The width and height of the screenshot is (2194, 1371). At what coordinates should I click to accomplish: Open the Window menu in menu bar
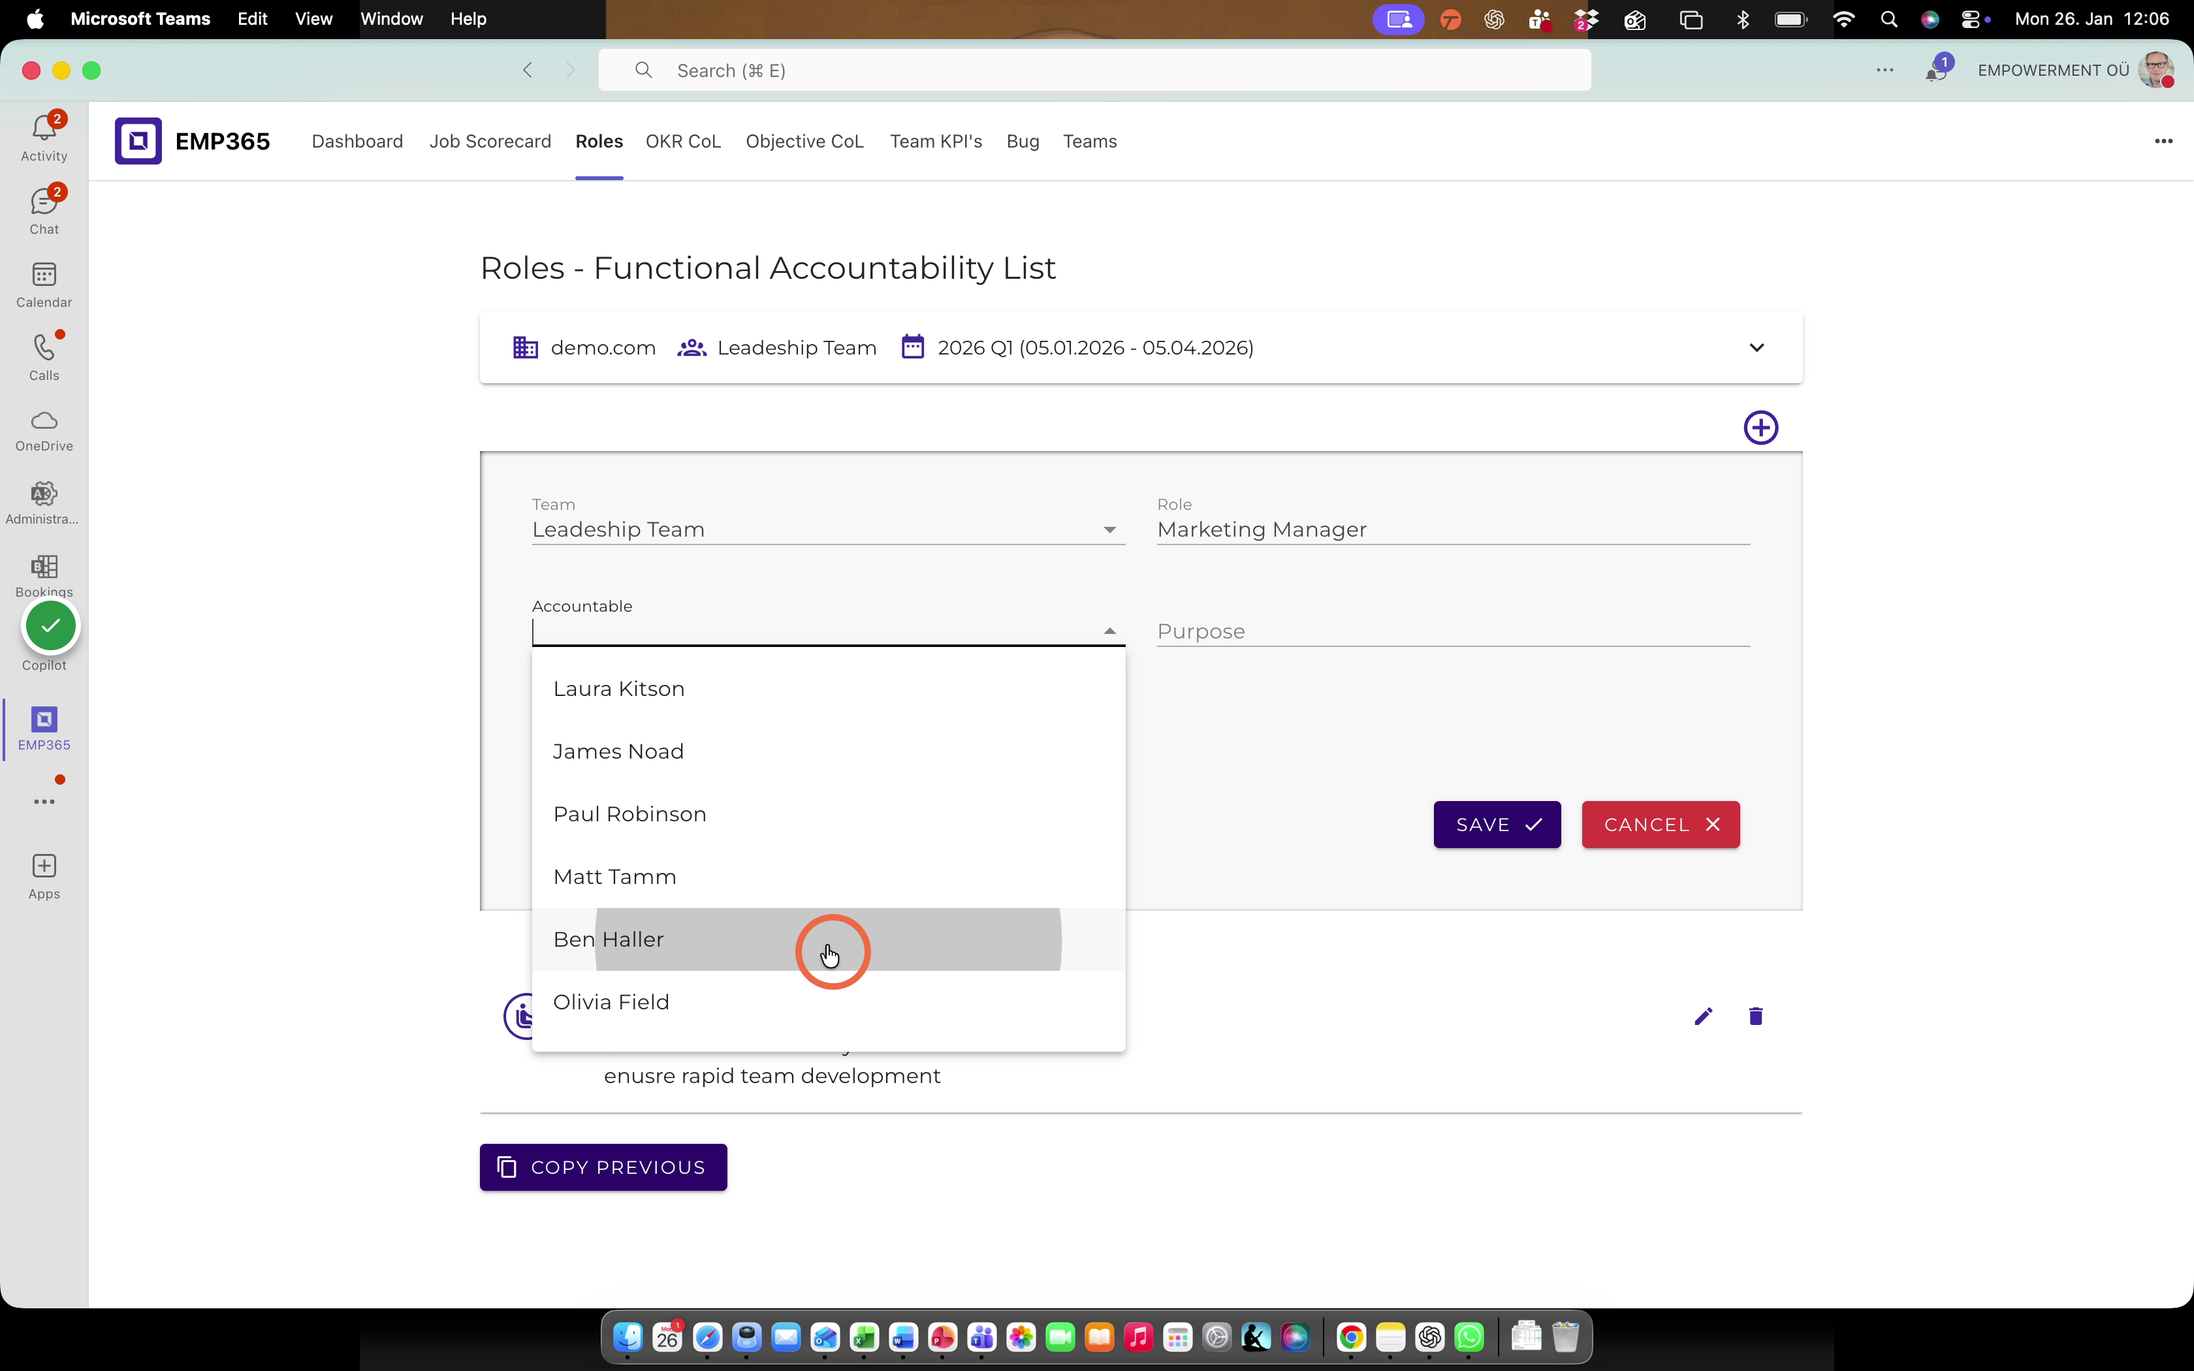pyautogui.click(x=390, y=18)
